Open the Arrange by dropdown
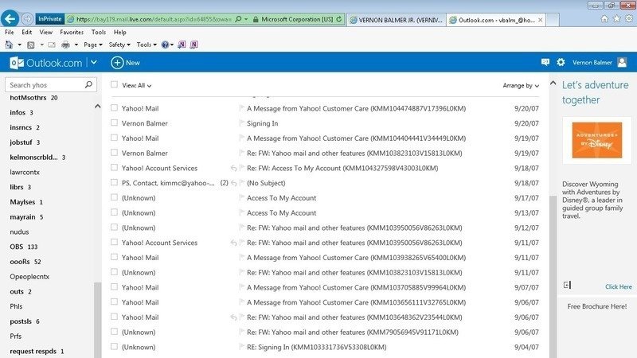The height and width of the screenshot is (358, 637). coord(521,86)
